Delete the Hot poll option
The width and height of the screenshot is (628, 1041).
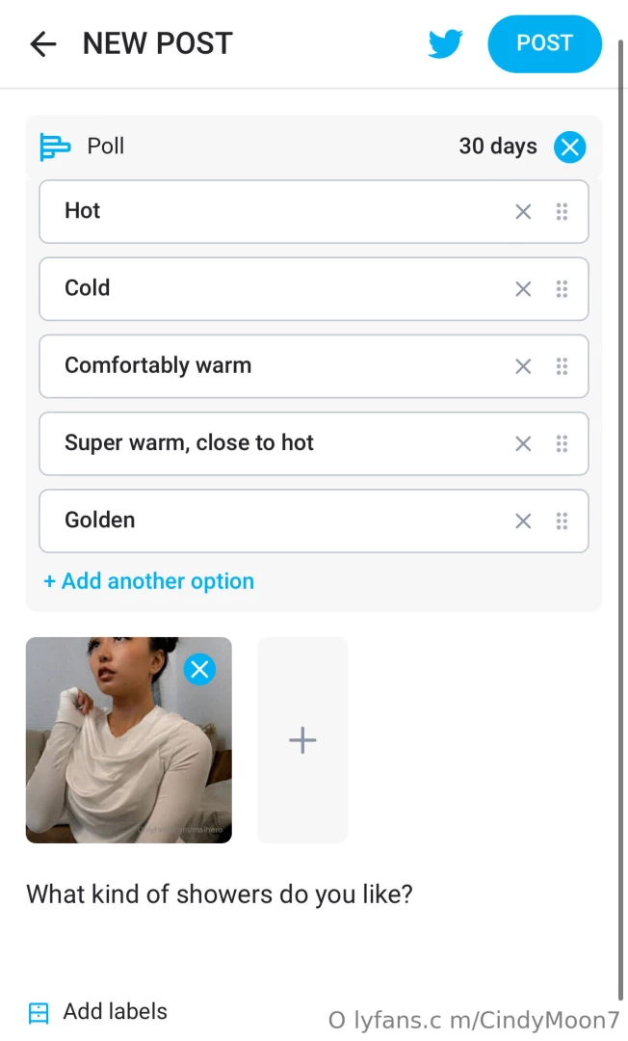coord(523,212)
